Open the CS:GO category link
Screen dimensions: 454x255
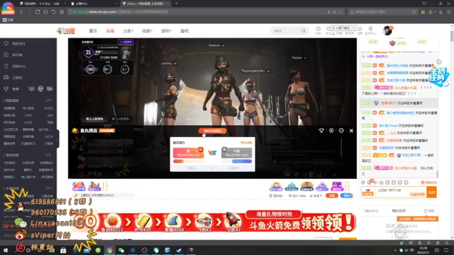(x=28, y=122)
